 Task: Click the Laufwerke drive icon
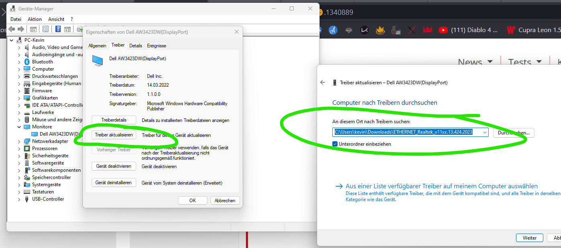[27, 112]
